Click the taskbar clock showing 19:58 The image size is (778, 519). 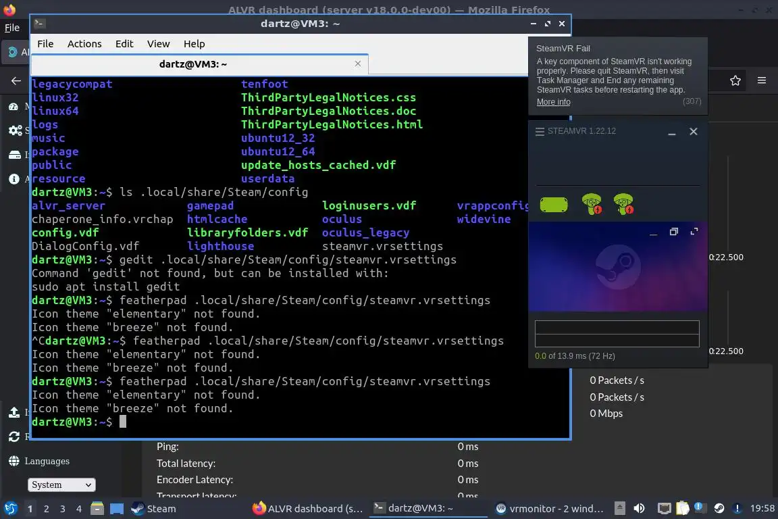[x=762, y=508]
